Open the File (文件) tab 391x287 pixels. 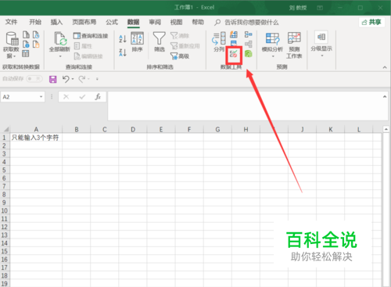[x=11, y=22]
